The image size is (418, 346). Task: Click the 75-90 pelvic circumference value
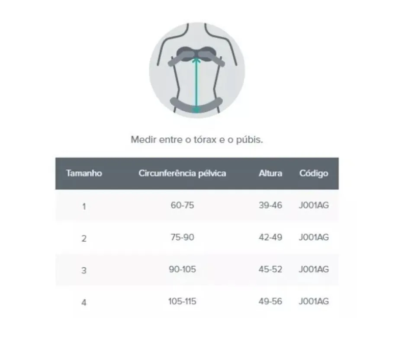point(182,237)
